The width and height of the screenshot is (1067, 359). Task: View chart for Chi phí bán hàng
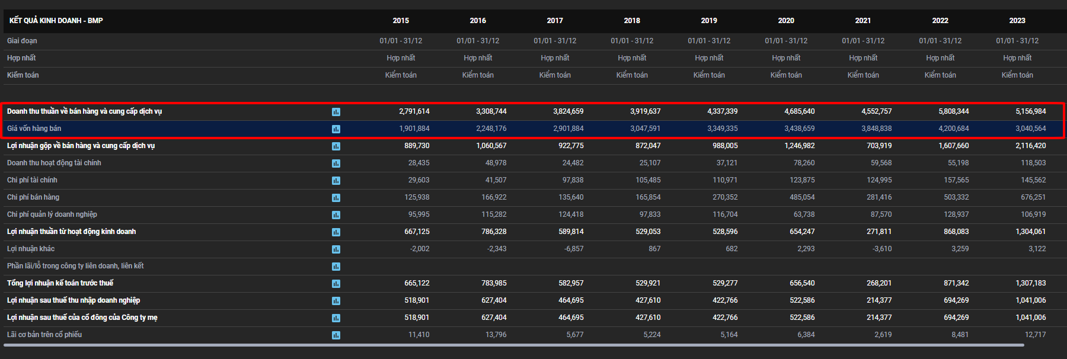pos(336,198)
